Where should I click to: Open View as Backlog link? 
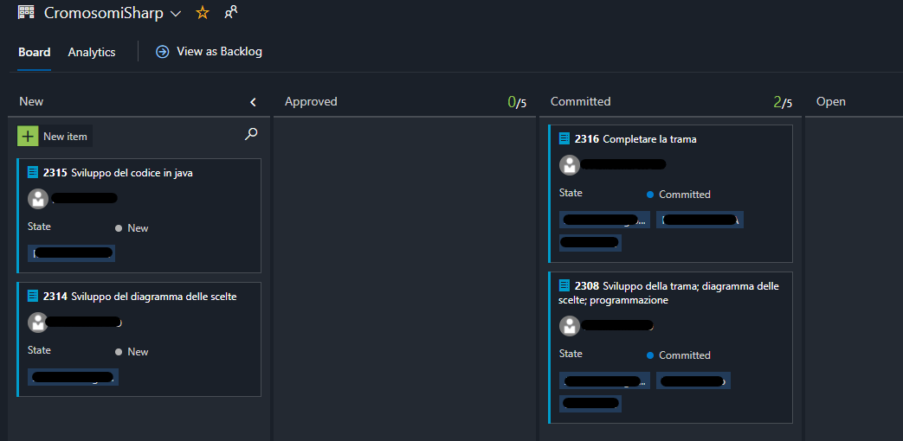(x=219, y=52)
